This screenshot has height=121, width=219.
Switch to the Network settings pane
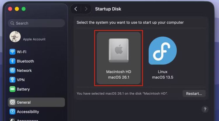(x=24, y=70)
